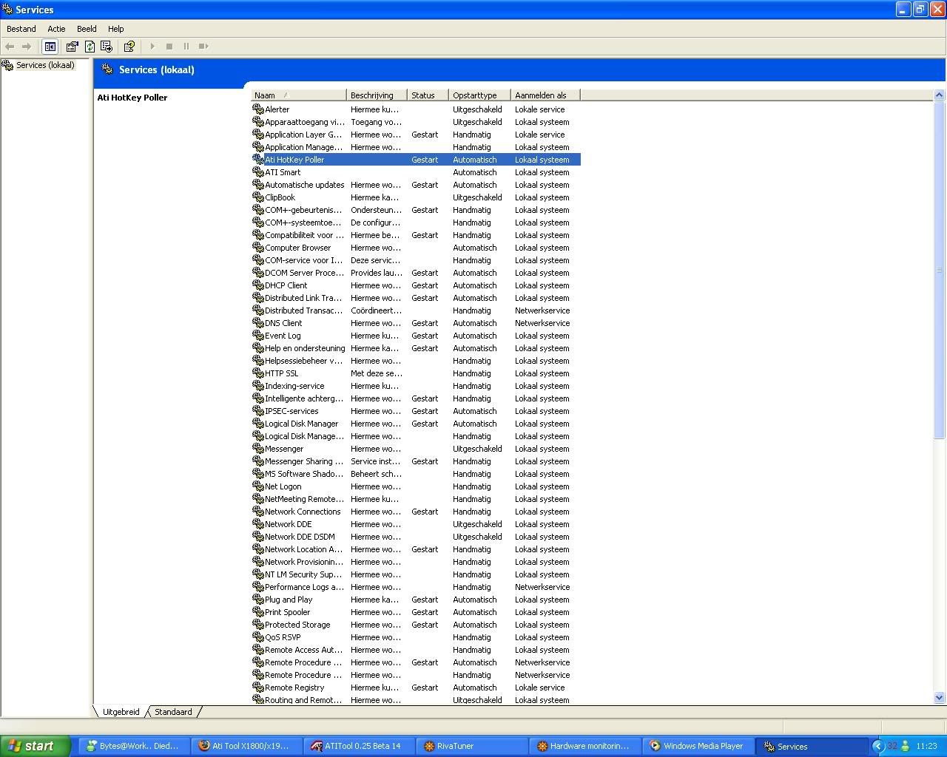Switch to the Standaard tab
The width and height of the screenshot is (947, 757).
click(173, 712)
